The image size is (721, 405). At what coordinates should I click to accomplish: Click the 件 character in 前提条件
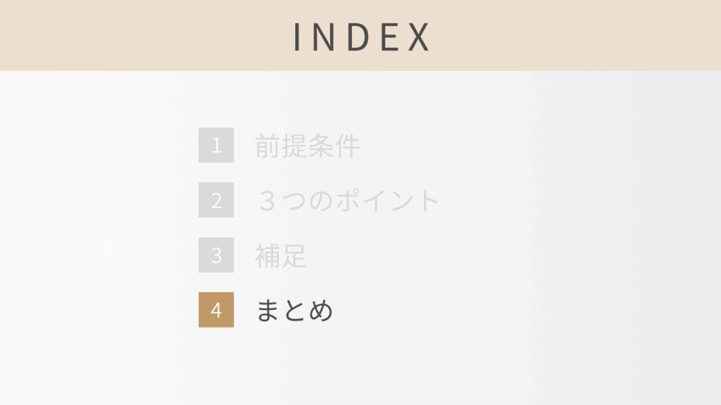(x=347, y=146)
